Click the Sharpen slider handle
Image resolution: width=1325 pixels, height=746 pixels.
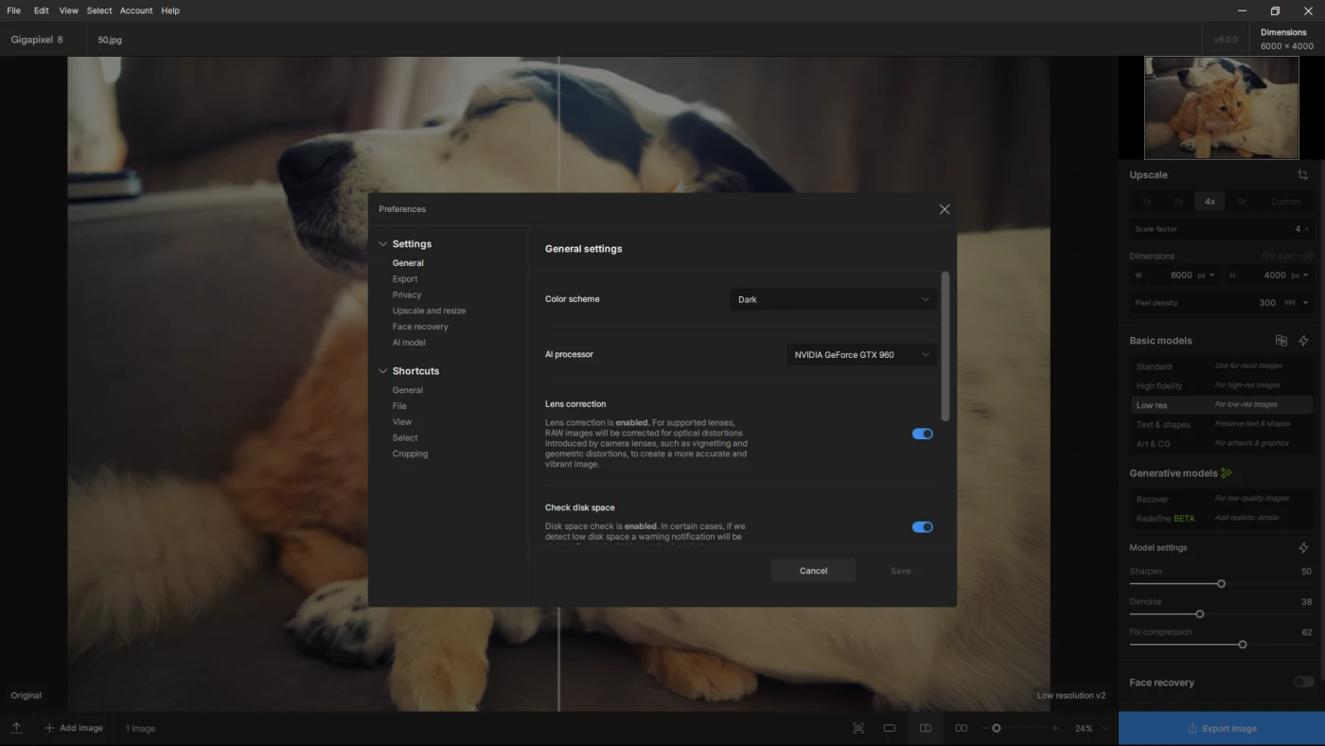[x=1221, y=584]
